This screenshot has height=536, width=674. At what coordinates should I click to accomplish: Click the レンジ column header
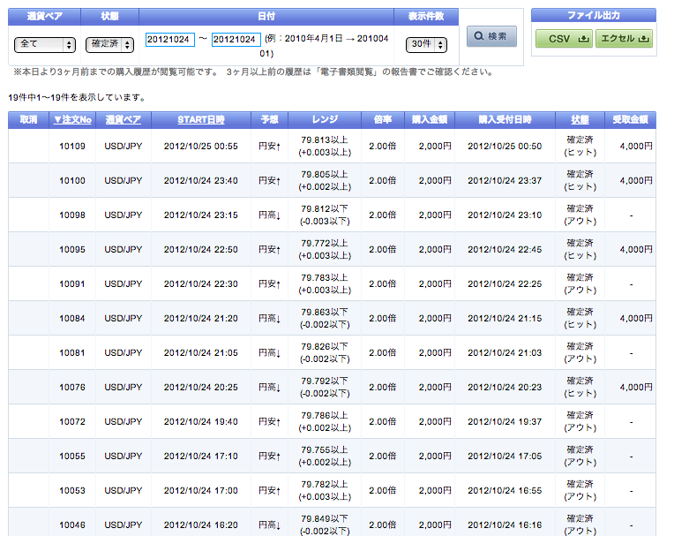point(325,119)
